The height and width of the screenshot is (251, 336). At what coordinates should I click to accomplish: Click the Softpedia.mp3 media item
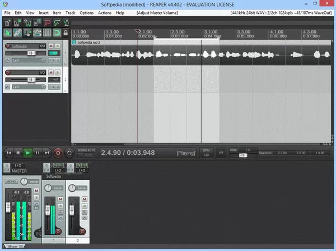[201, 53]
